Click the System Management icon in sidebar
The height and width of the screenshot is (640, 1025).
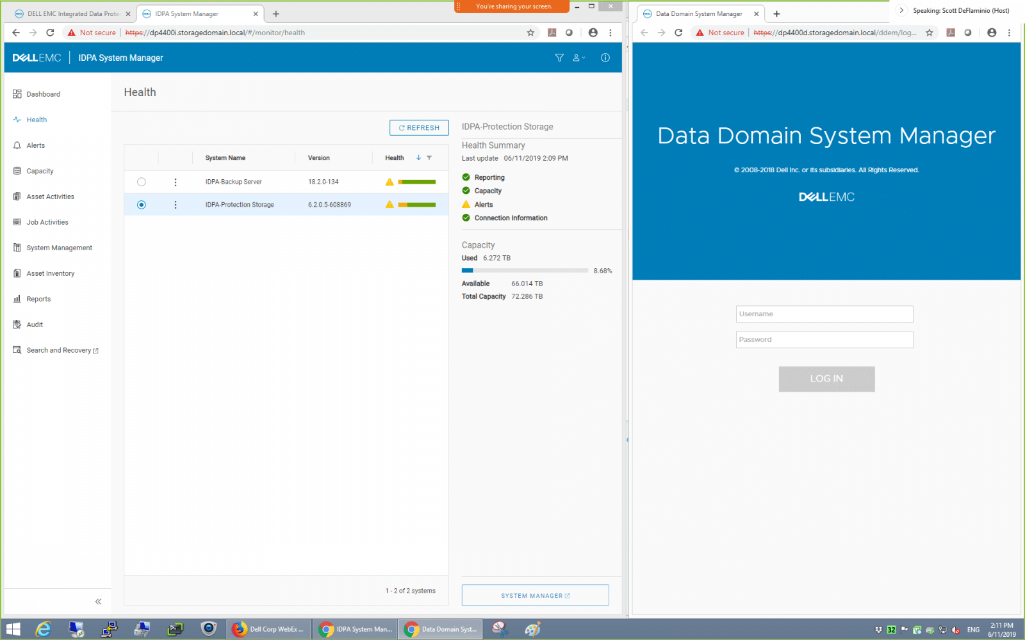(17, 248)
